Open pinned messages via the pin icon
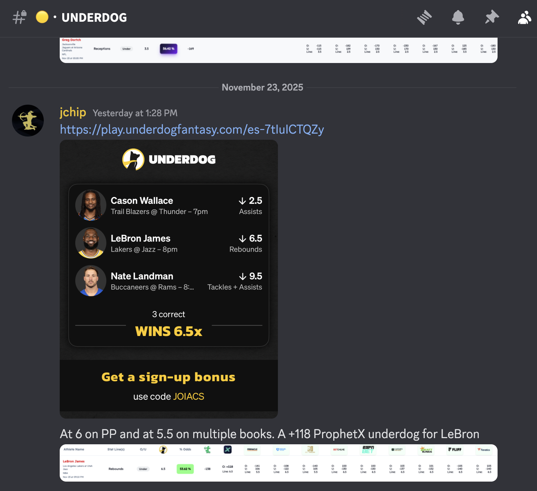The height and width of the screenshot is (491, 537). (492, 17)
